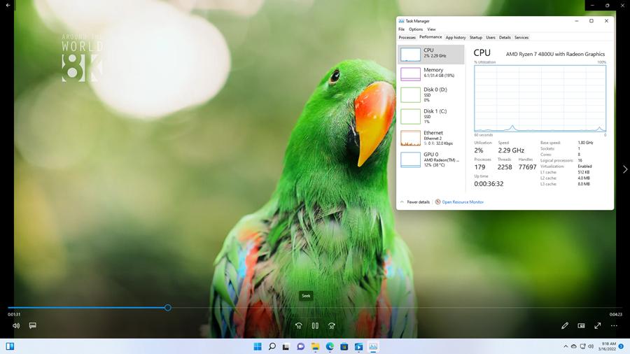Image resolution: width=630 pixels, height=354 pixels.
Task: Select GPU 0 performance graph
Action: pos(431,160)
